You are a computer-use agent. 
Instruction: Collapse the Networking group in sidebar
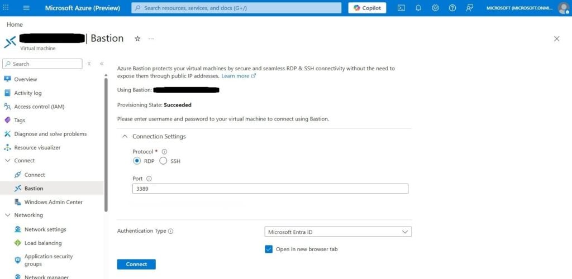(x=8, y=215)
